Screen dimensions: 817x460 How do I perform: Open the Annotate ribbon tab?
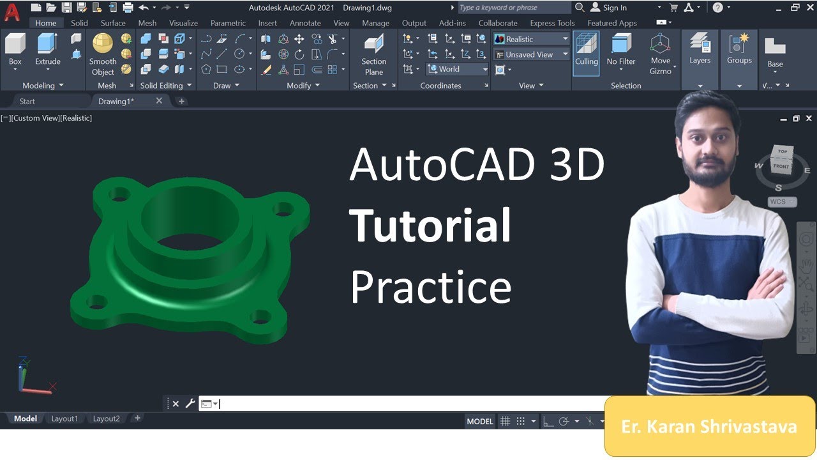(x=305, y=23)
